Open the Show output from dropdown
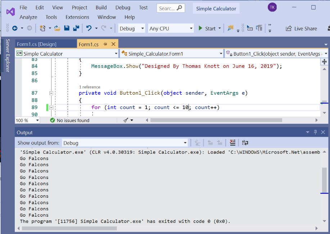 pyautogui.click(x=125, y=143)
